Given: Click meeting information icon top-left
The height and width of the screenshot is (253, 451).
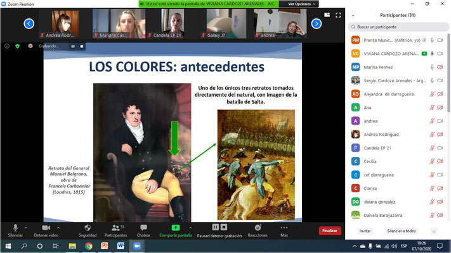Looking at the screenshot, I should tap(7, 46).
